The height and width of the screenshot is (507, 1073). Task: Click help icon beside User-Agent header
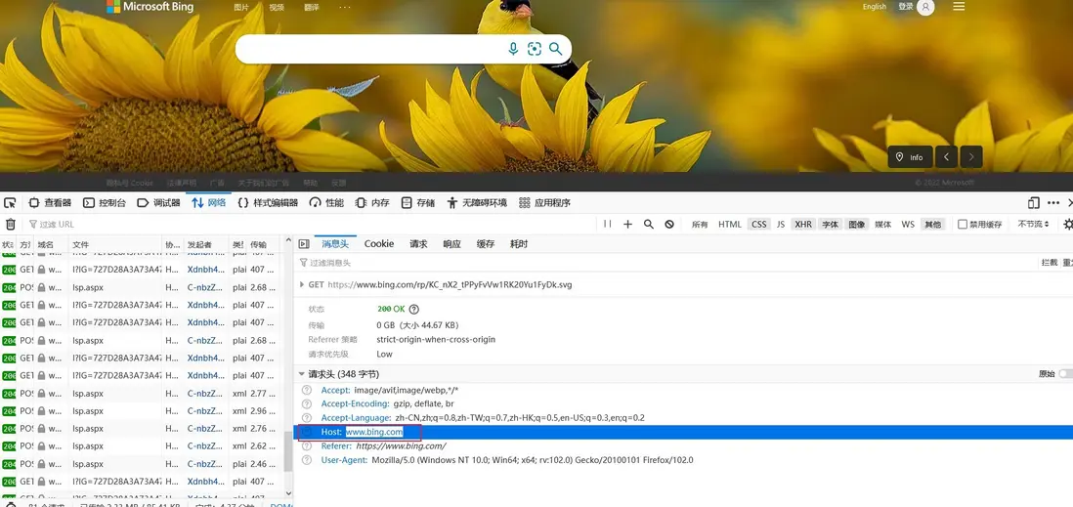[x=307, y=460]
